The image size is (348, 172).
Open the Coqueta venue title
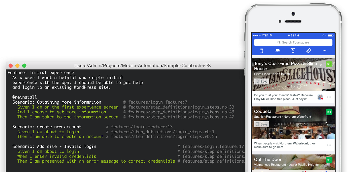click(x=262, y=112)
